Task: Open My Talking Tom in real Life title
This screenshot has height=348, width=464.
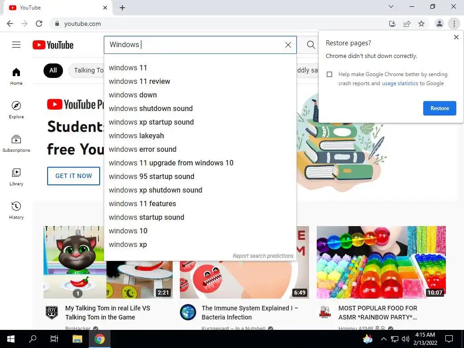Action: click(108, 313)
